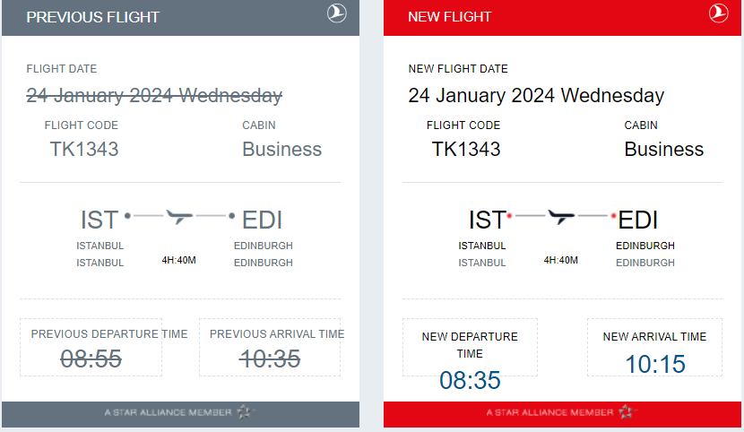Screen dimensions: 744x432
Task: Click red origin dot beside IST
Action: tap(509, 217)
